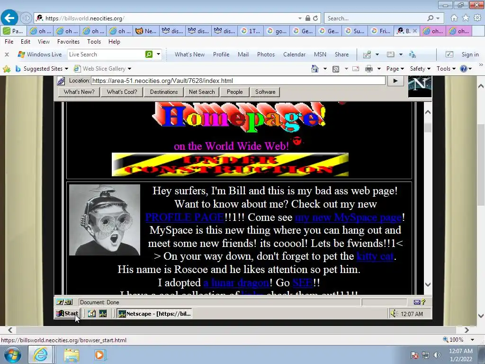Click the retro taskbar volume speaker icon
This screenshot has height=364, width=485.
394,314
